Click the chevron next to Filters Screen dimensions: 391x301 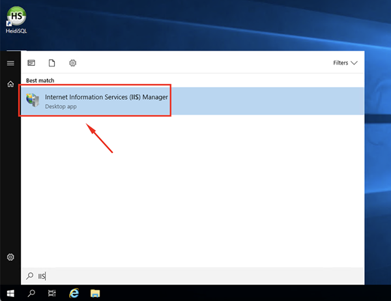pos(354,63)
